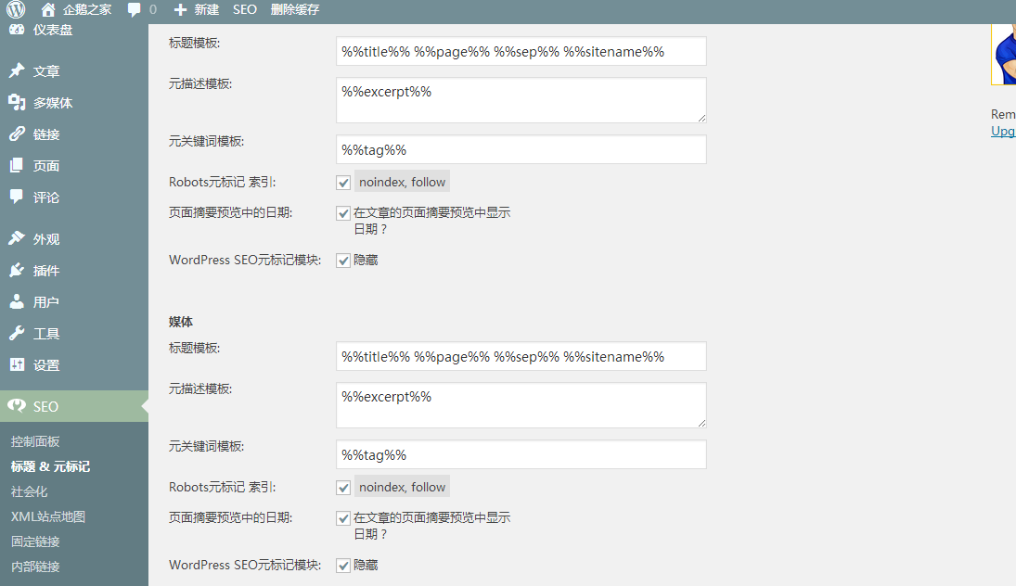This screenshot has width=1016, height=586.
Task: Click 删除缓存 in the admin bar
Action: tap(295, 9)
